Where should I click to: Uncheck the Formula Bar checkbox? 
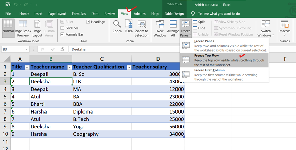point(62,34)
